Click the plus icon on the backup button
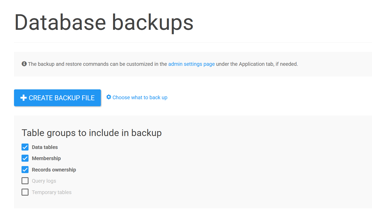 [23, 98]
